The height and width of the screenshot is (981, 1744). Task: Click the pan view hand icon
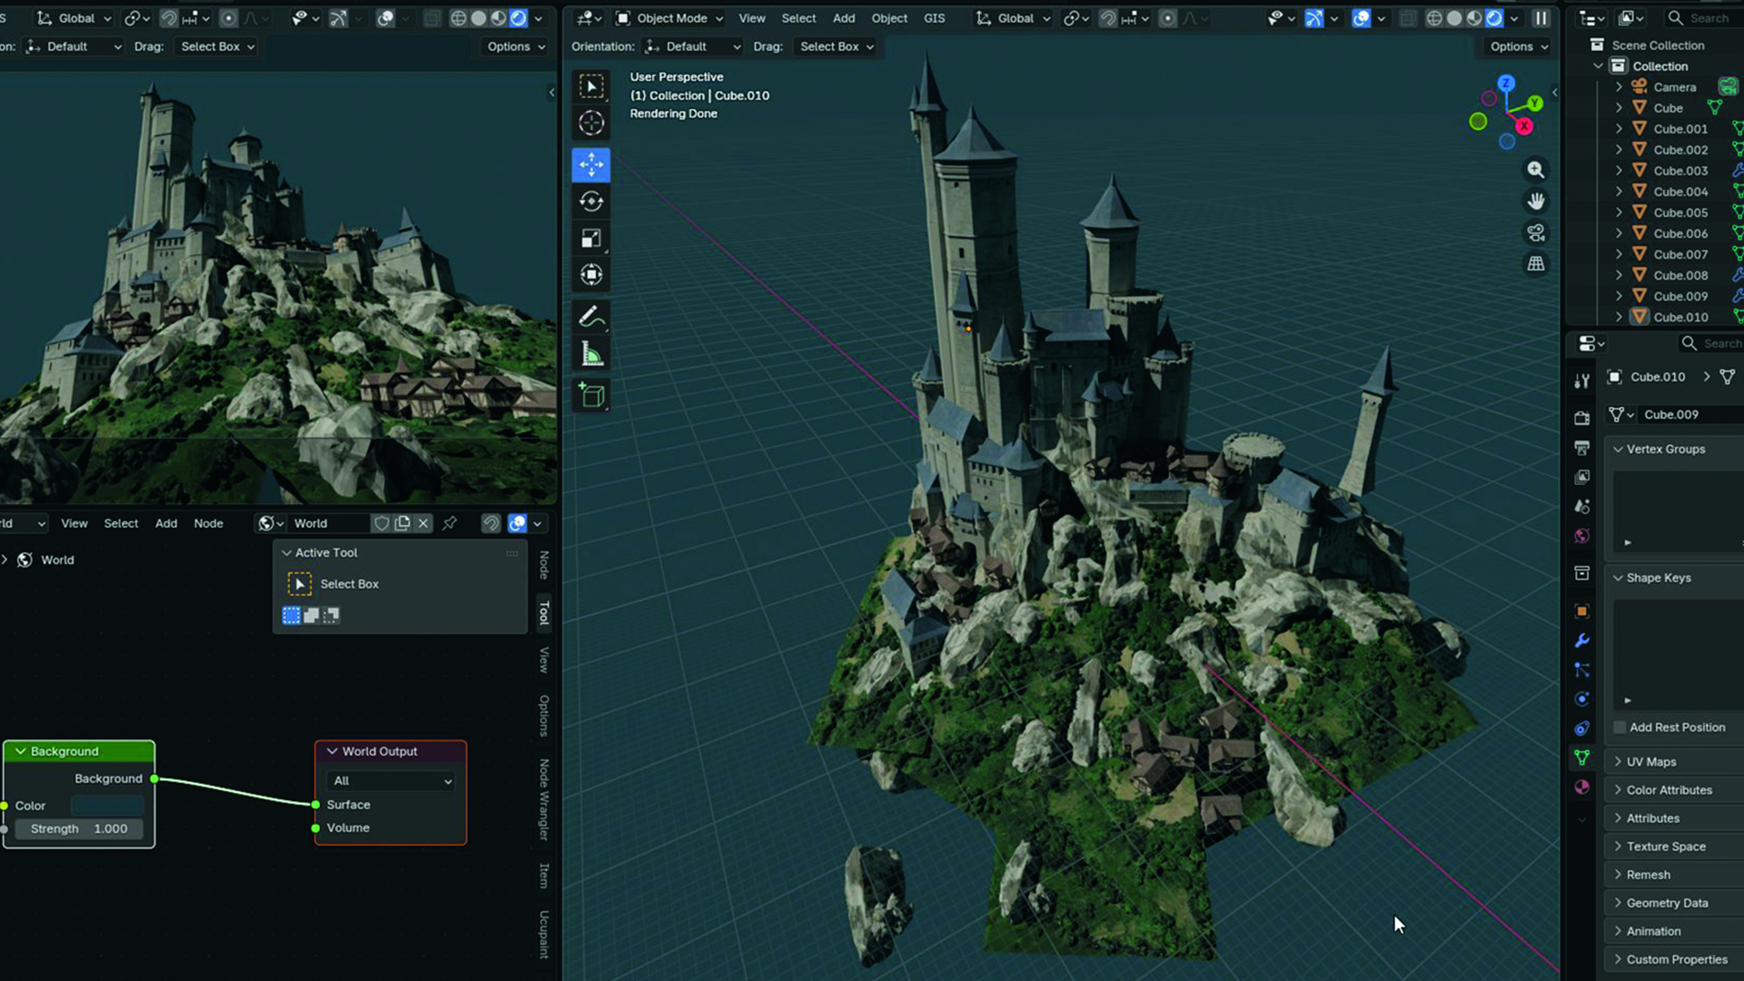(1535, 201)
